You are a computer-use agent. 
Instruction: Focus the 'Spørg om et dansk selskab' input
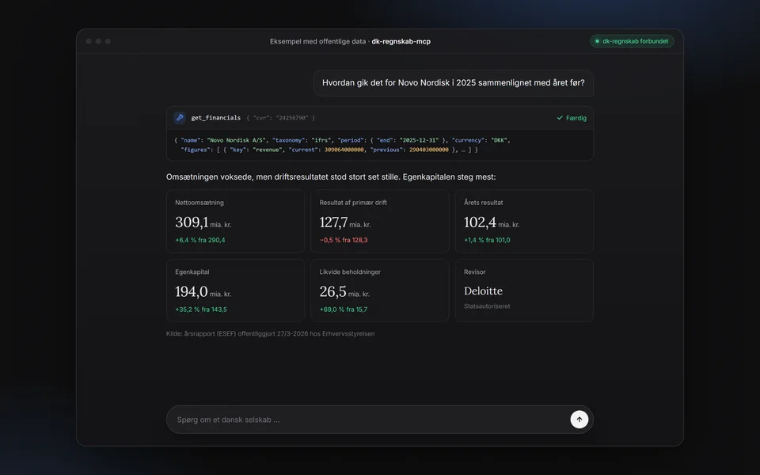tap(379, 420)
